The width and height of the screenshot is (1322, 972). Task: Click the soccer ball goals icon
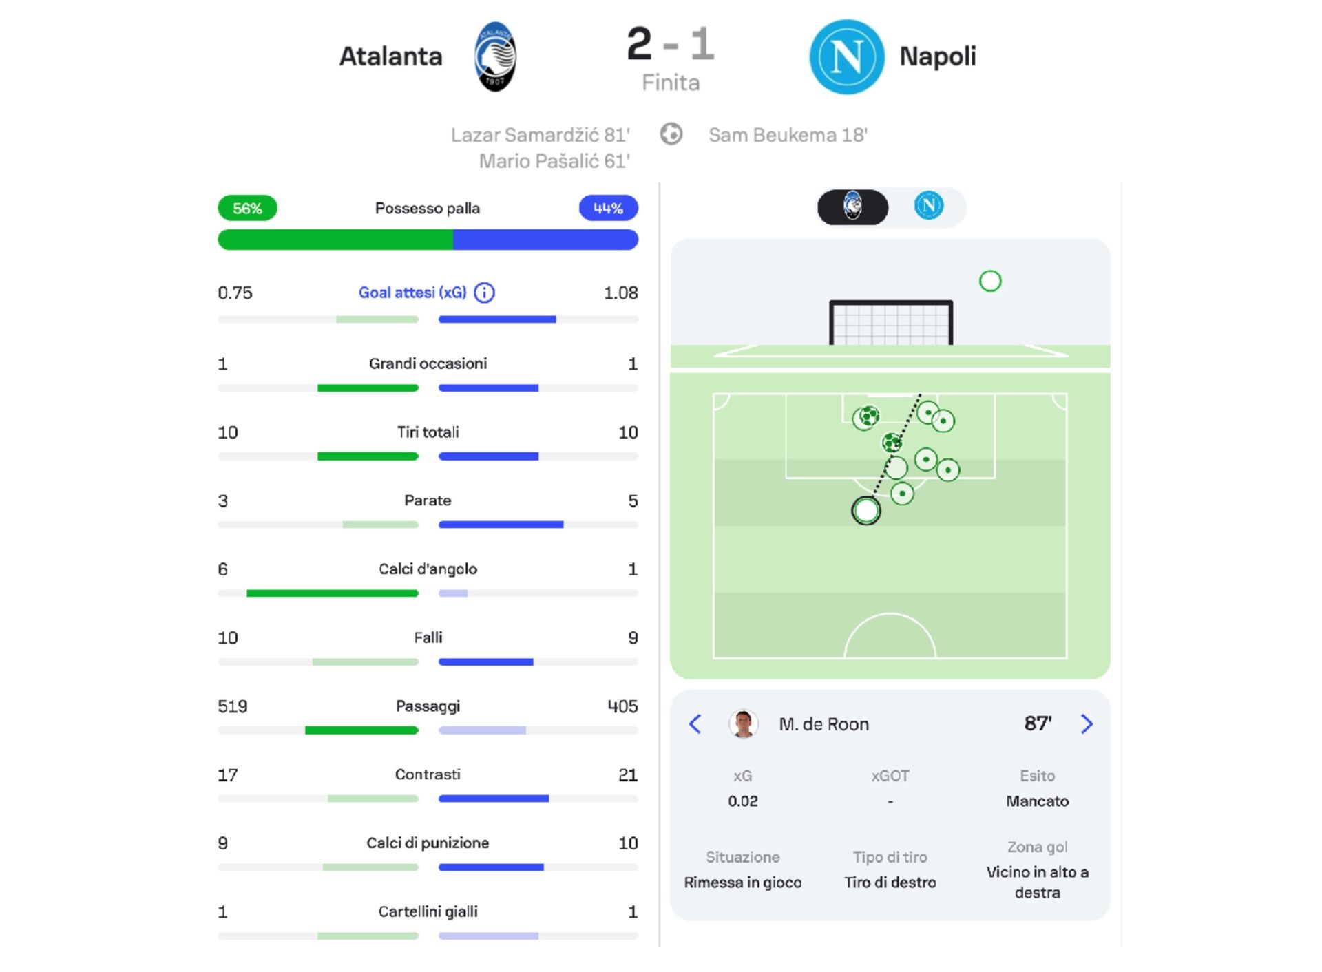pyautogui.click(x=671, y=134)
